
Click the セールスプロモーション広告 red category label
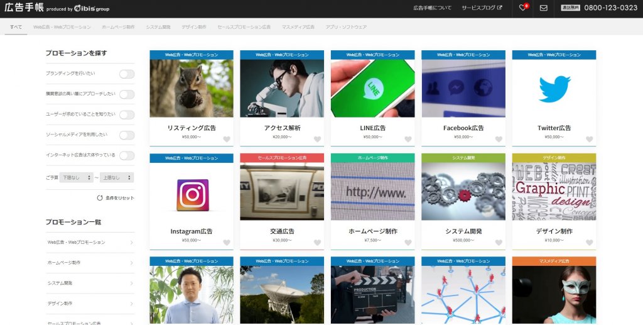282,158
